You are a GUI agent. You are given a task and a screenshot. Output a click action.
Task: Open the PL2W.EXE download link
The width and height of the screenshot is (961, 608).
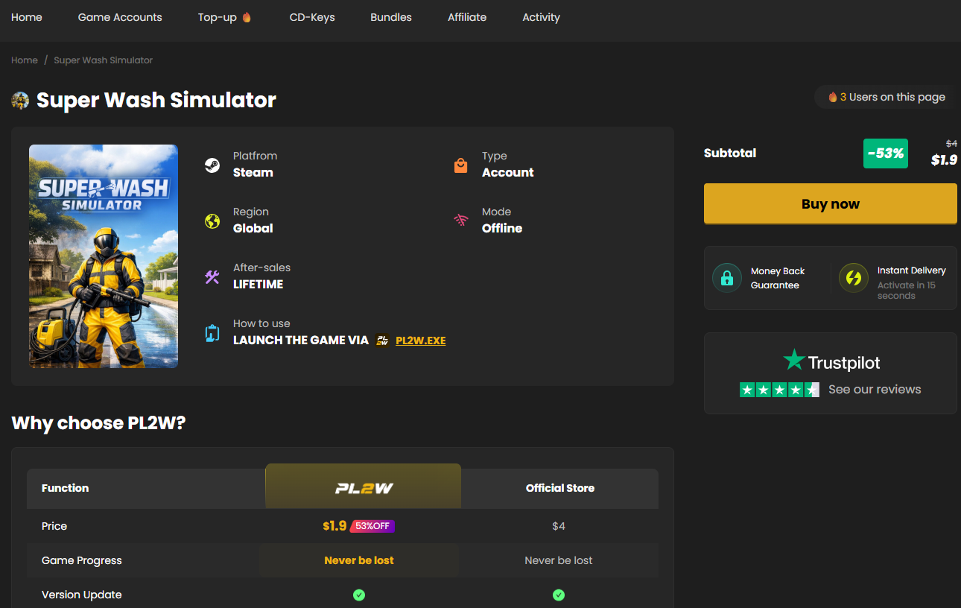pyautogui.click(x=421, y=341)
